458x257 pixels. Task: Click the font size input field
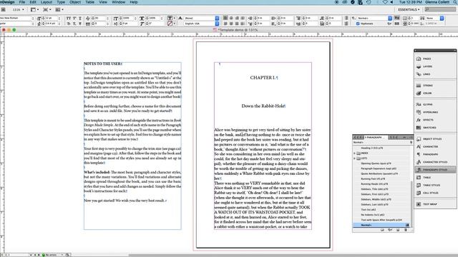[51, 18]
